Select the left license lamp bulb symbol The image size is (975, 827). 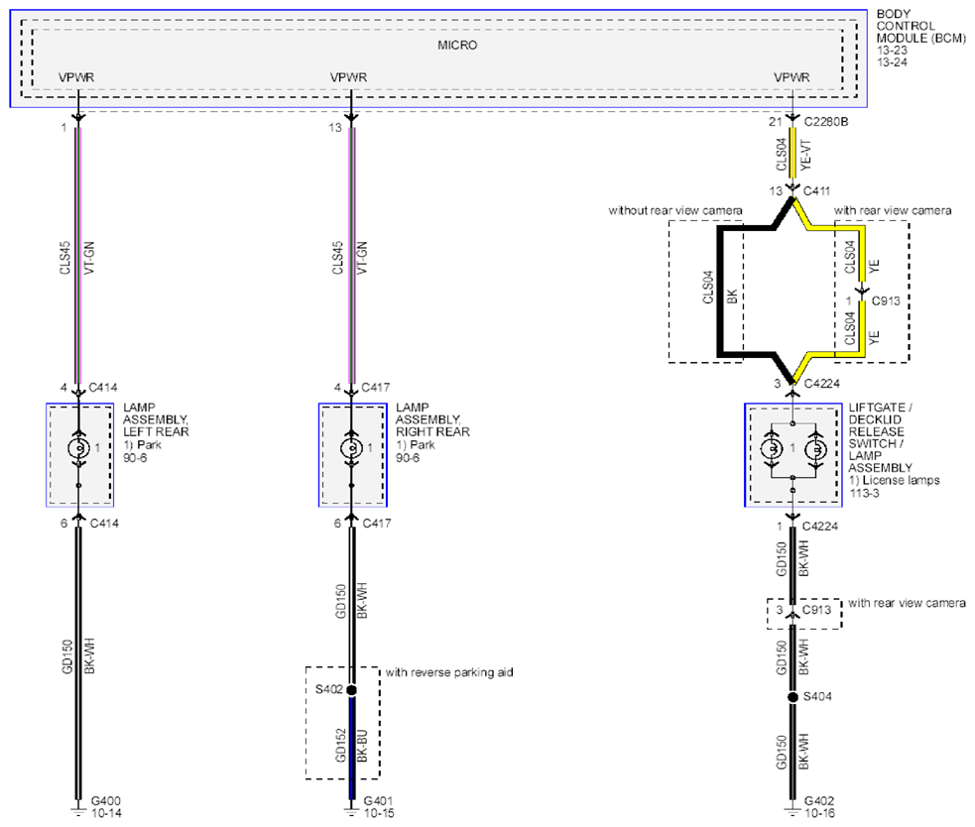tap(772, 448)
